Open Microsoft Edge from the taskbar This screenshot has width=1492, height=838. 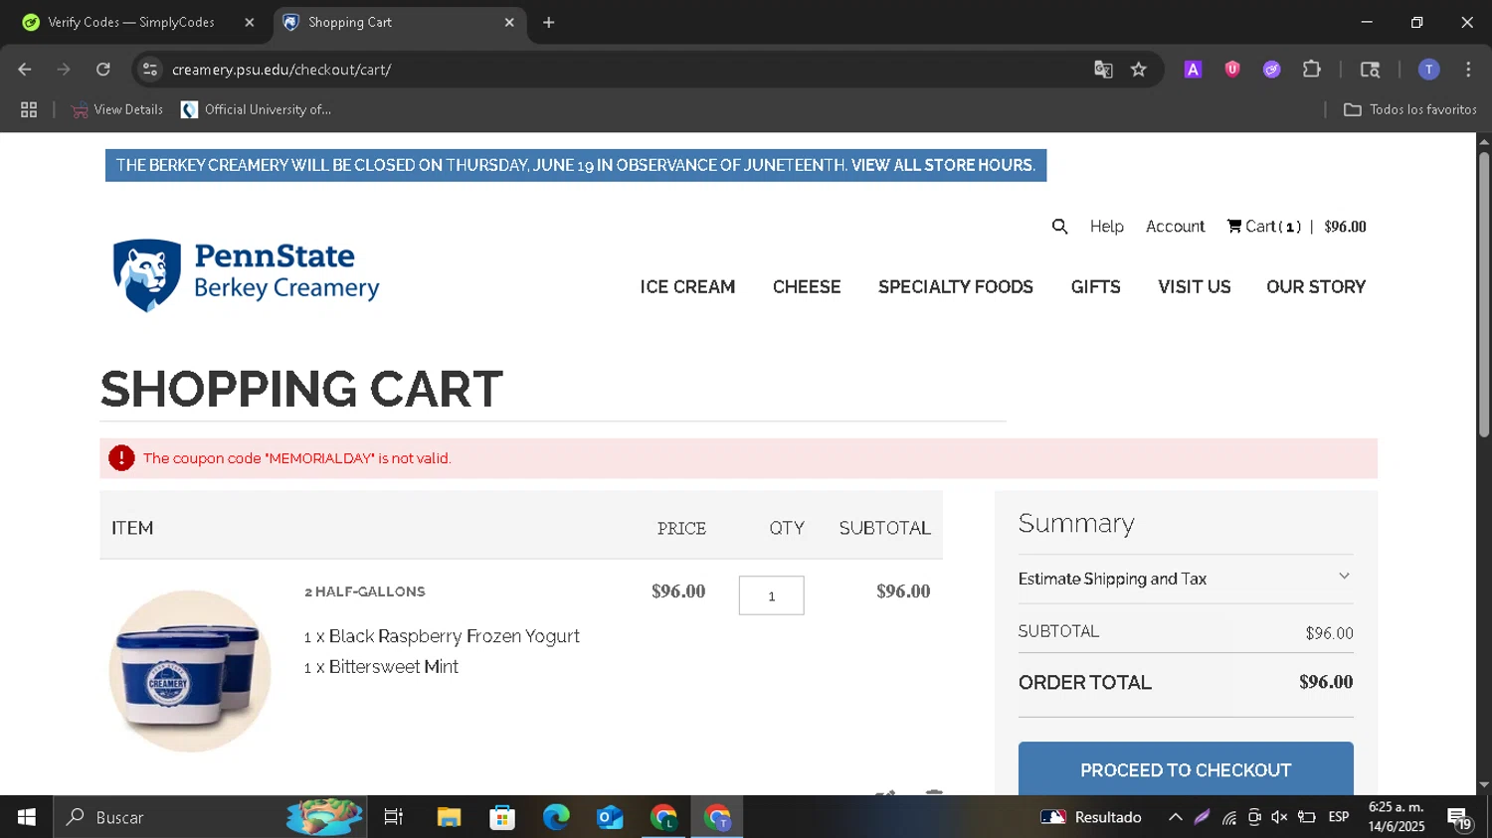[556, 817]
